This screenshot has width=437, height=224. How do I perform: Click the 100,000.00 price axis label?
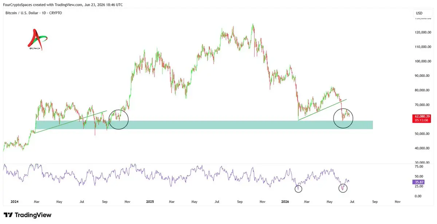423,62
